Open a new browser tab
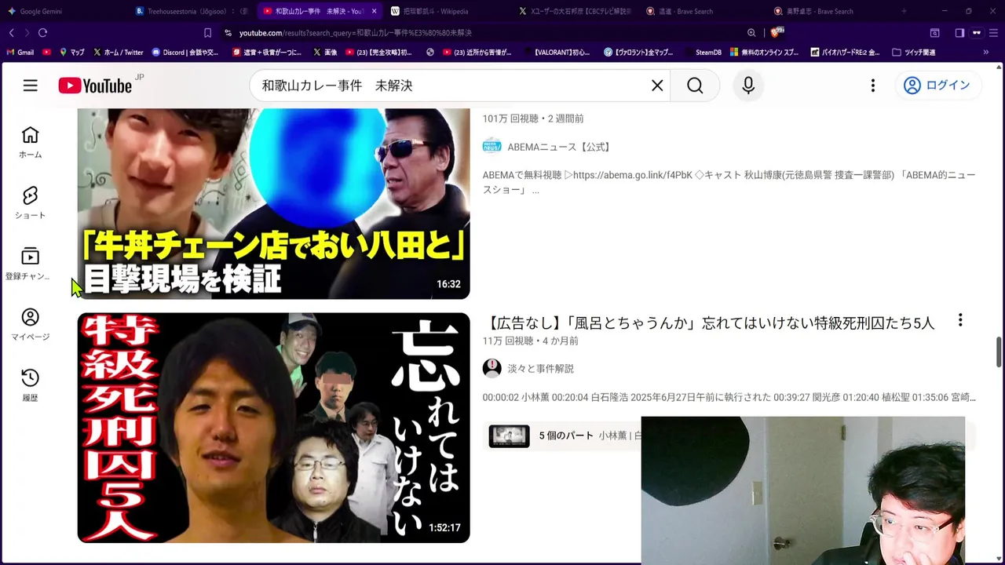 point(904,11)
